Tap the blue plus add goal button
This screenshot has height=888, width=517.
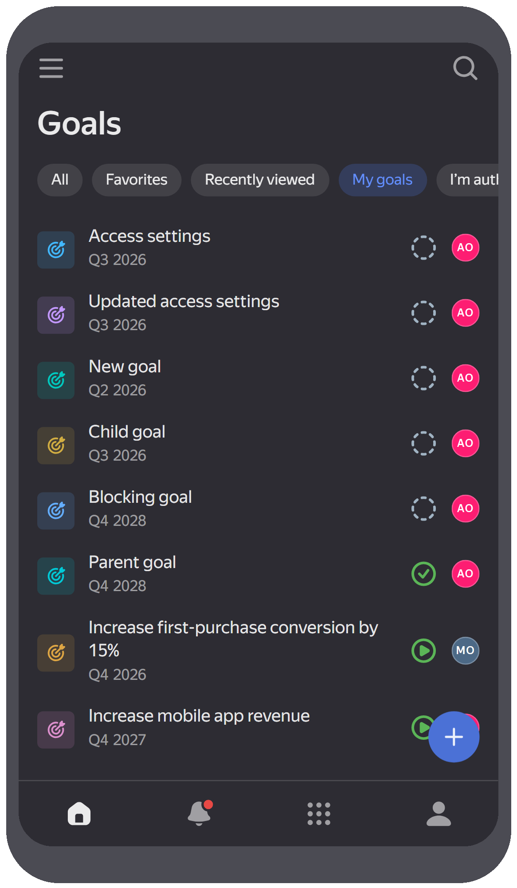[x=454, y=737]
